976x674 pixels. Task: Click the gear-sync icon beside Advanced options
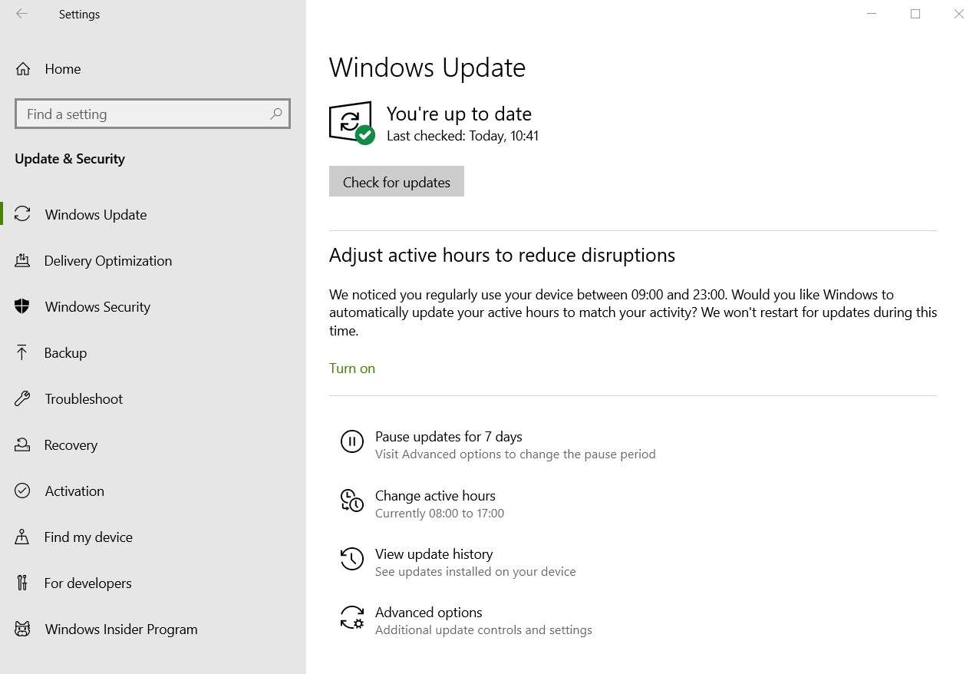pyautogui.click(x=352, y=617)
